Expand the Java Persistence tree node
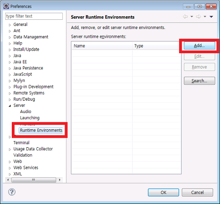This screenshot has width=220, height=204. click(x=10, y=69)
